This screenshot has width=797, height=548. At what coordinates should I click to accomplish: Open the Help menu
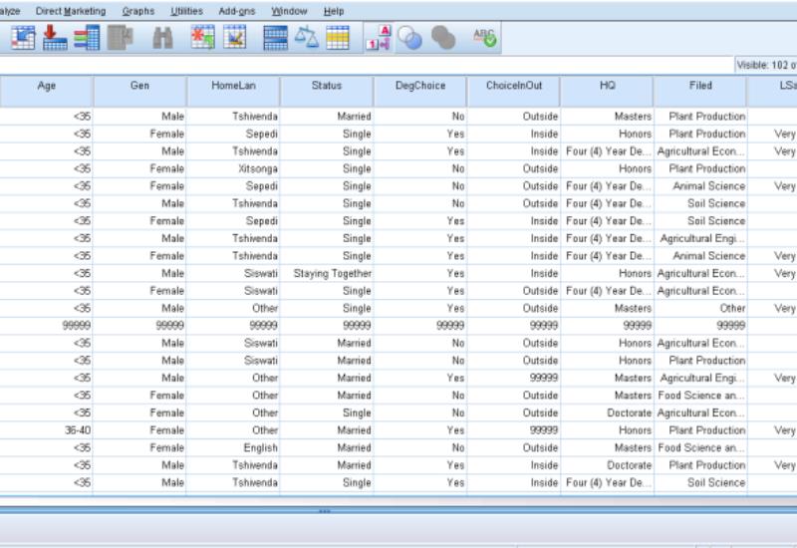tap(334, 11)
